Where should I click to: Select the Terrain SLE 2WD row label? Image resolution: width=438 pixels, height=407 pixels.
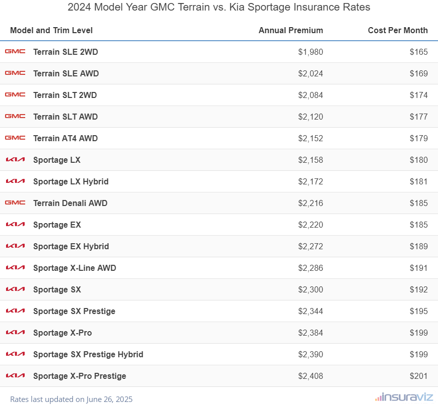point(65,52)
